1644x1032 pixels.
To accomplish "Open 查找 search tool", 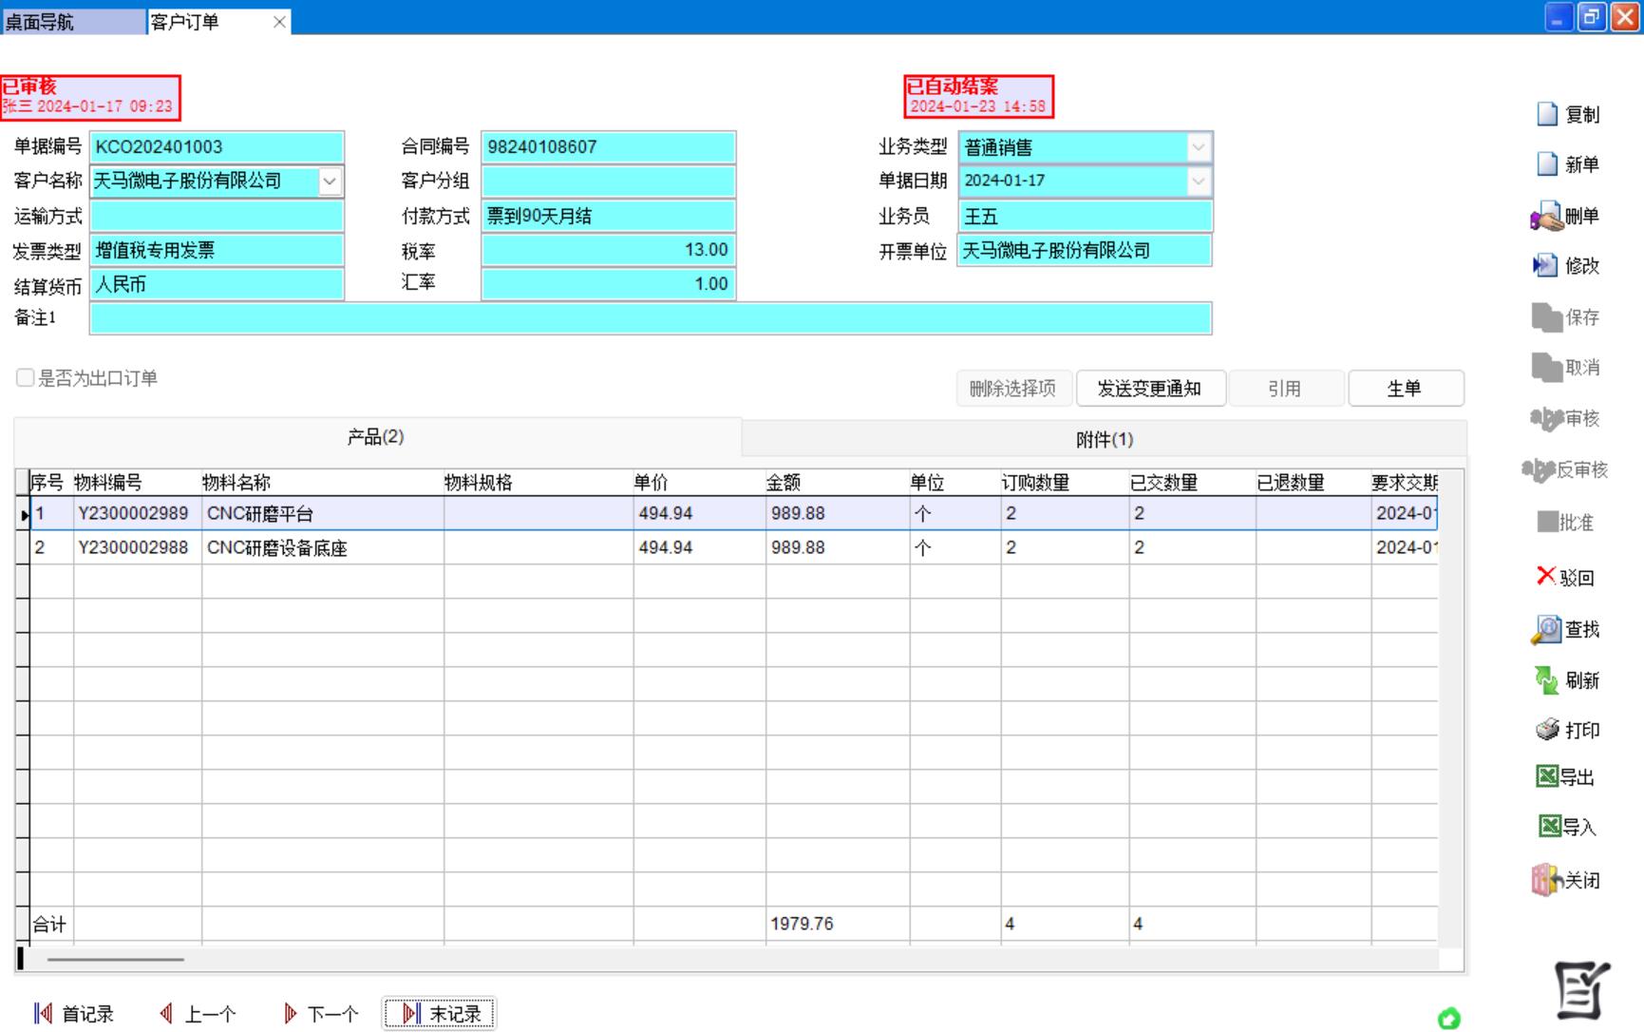I will tap(1547, 630).
